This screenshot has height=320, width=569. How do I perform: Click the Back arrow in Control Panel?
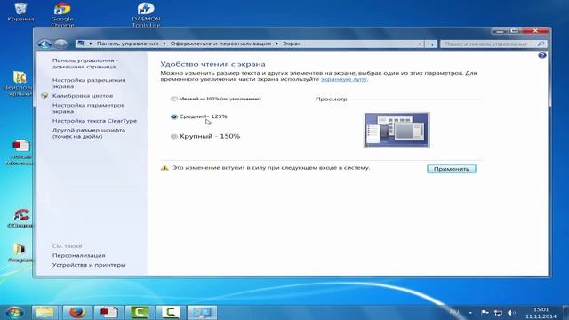click(x=44, y=44)
